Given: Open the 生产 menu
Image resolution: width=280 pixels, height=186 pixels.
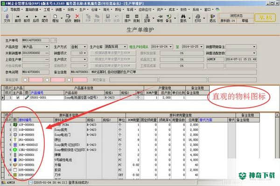Looking at the screenshot, I should coord(84,9).
